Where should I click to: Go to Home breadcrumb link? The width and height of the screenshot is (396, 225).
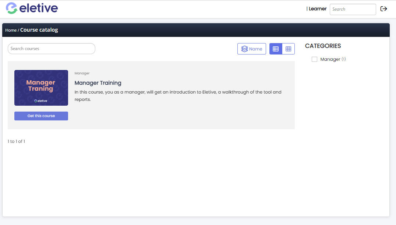pyautogui.click(x=11, y=30)
